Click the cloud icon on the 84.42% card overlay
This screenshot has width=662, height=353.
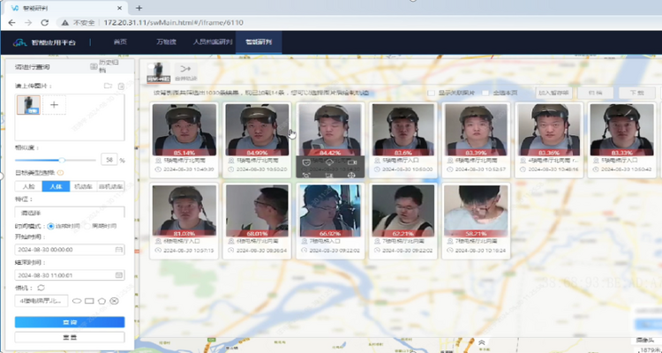329,161
